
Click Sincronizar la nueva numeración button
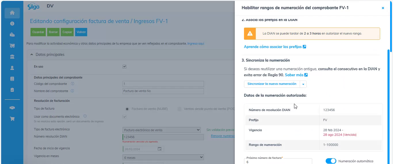click(272, 84)
